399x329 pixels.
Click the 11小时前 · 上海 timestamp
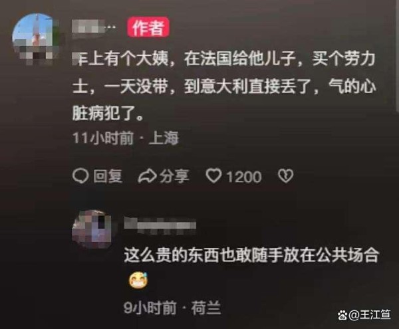click(x=126, y=138)
